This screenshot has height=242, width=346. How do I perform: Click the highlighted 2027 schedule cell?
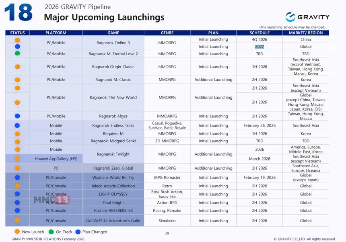[259, 47]
